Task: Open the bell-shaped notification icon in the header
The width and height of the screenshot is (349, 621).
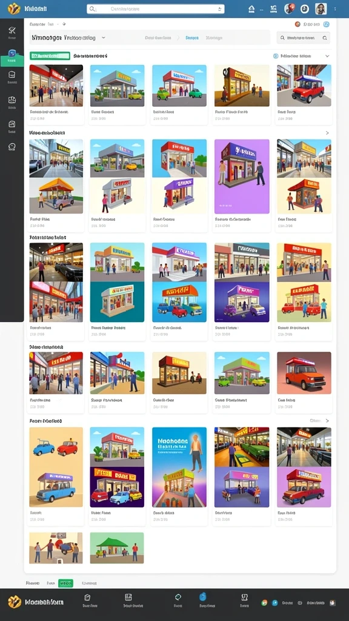Action: coord(251,8)
